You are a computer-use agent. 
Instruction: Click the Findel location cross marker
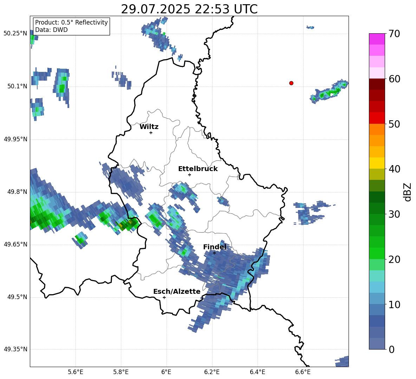tap(214, 253)
